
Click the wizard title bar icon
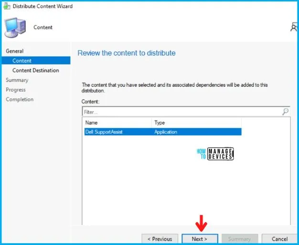tap(7, 6)
